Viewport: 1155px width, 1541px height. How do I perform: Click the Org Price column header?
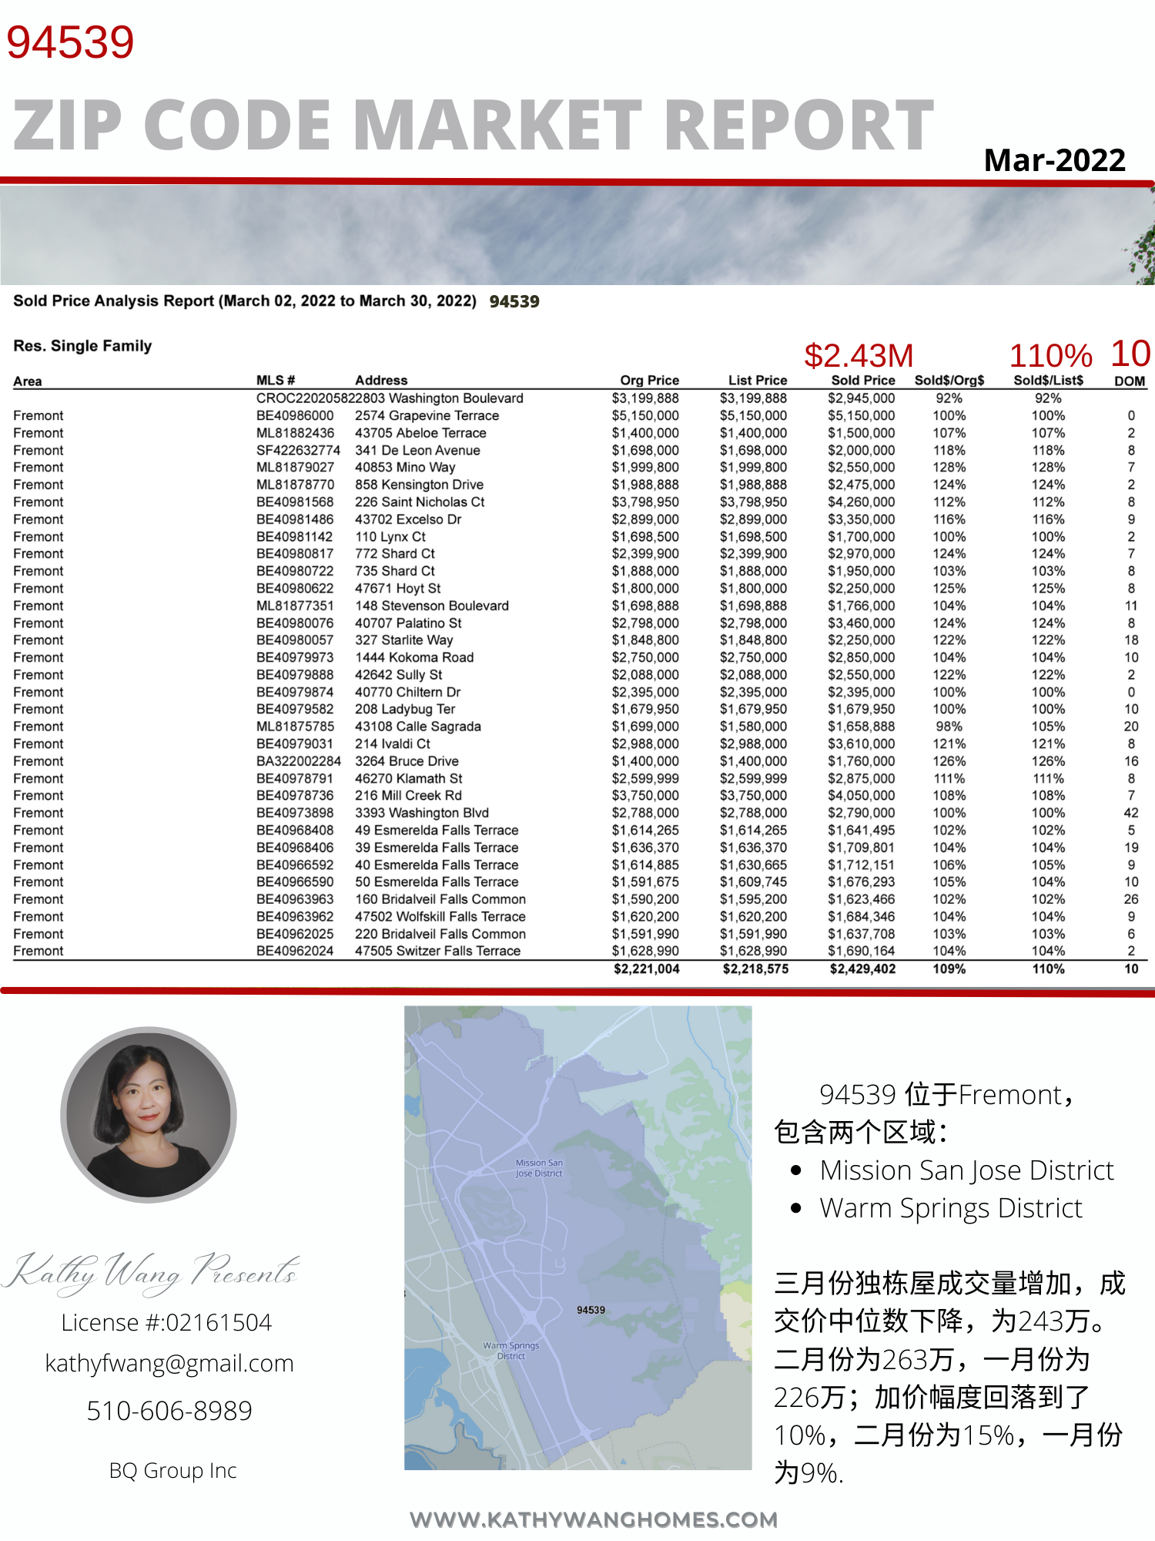[x=649, y=380]
